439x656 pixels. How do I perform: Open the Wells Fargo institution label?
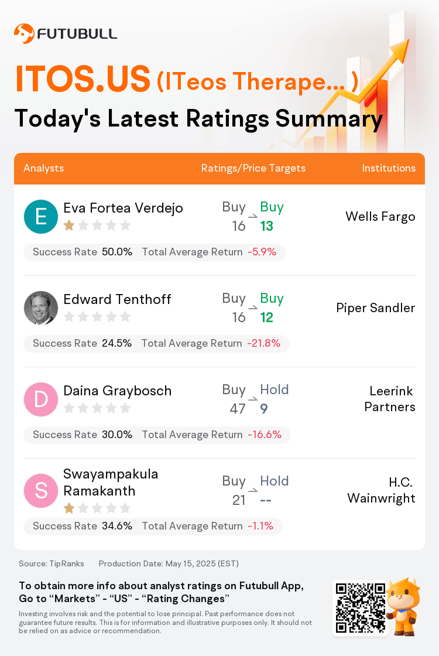coord(380,217)
